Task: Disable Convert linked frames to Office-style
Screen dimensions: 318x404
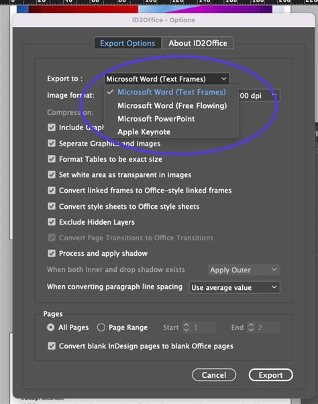Action: 52,190
